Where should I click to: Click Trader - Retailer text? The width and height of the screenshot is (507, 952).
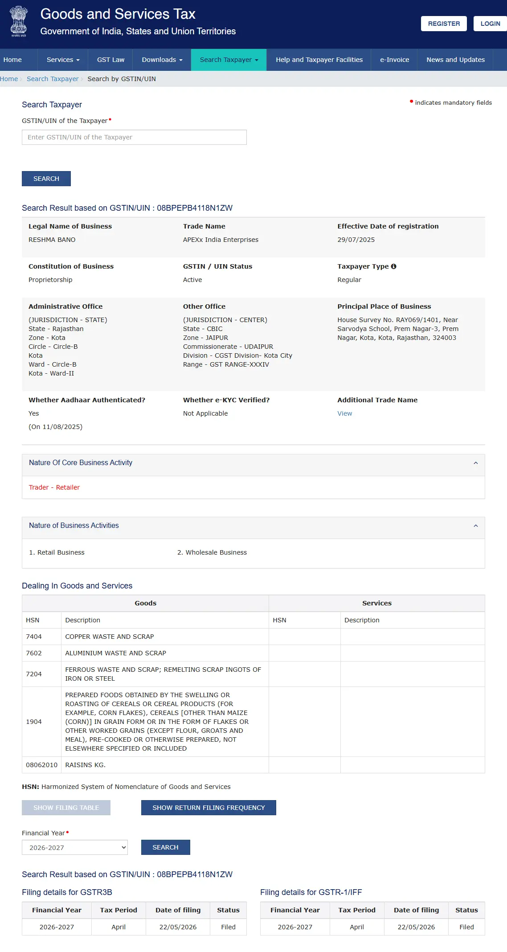coord(54,487)
